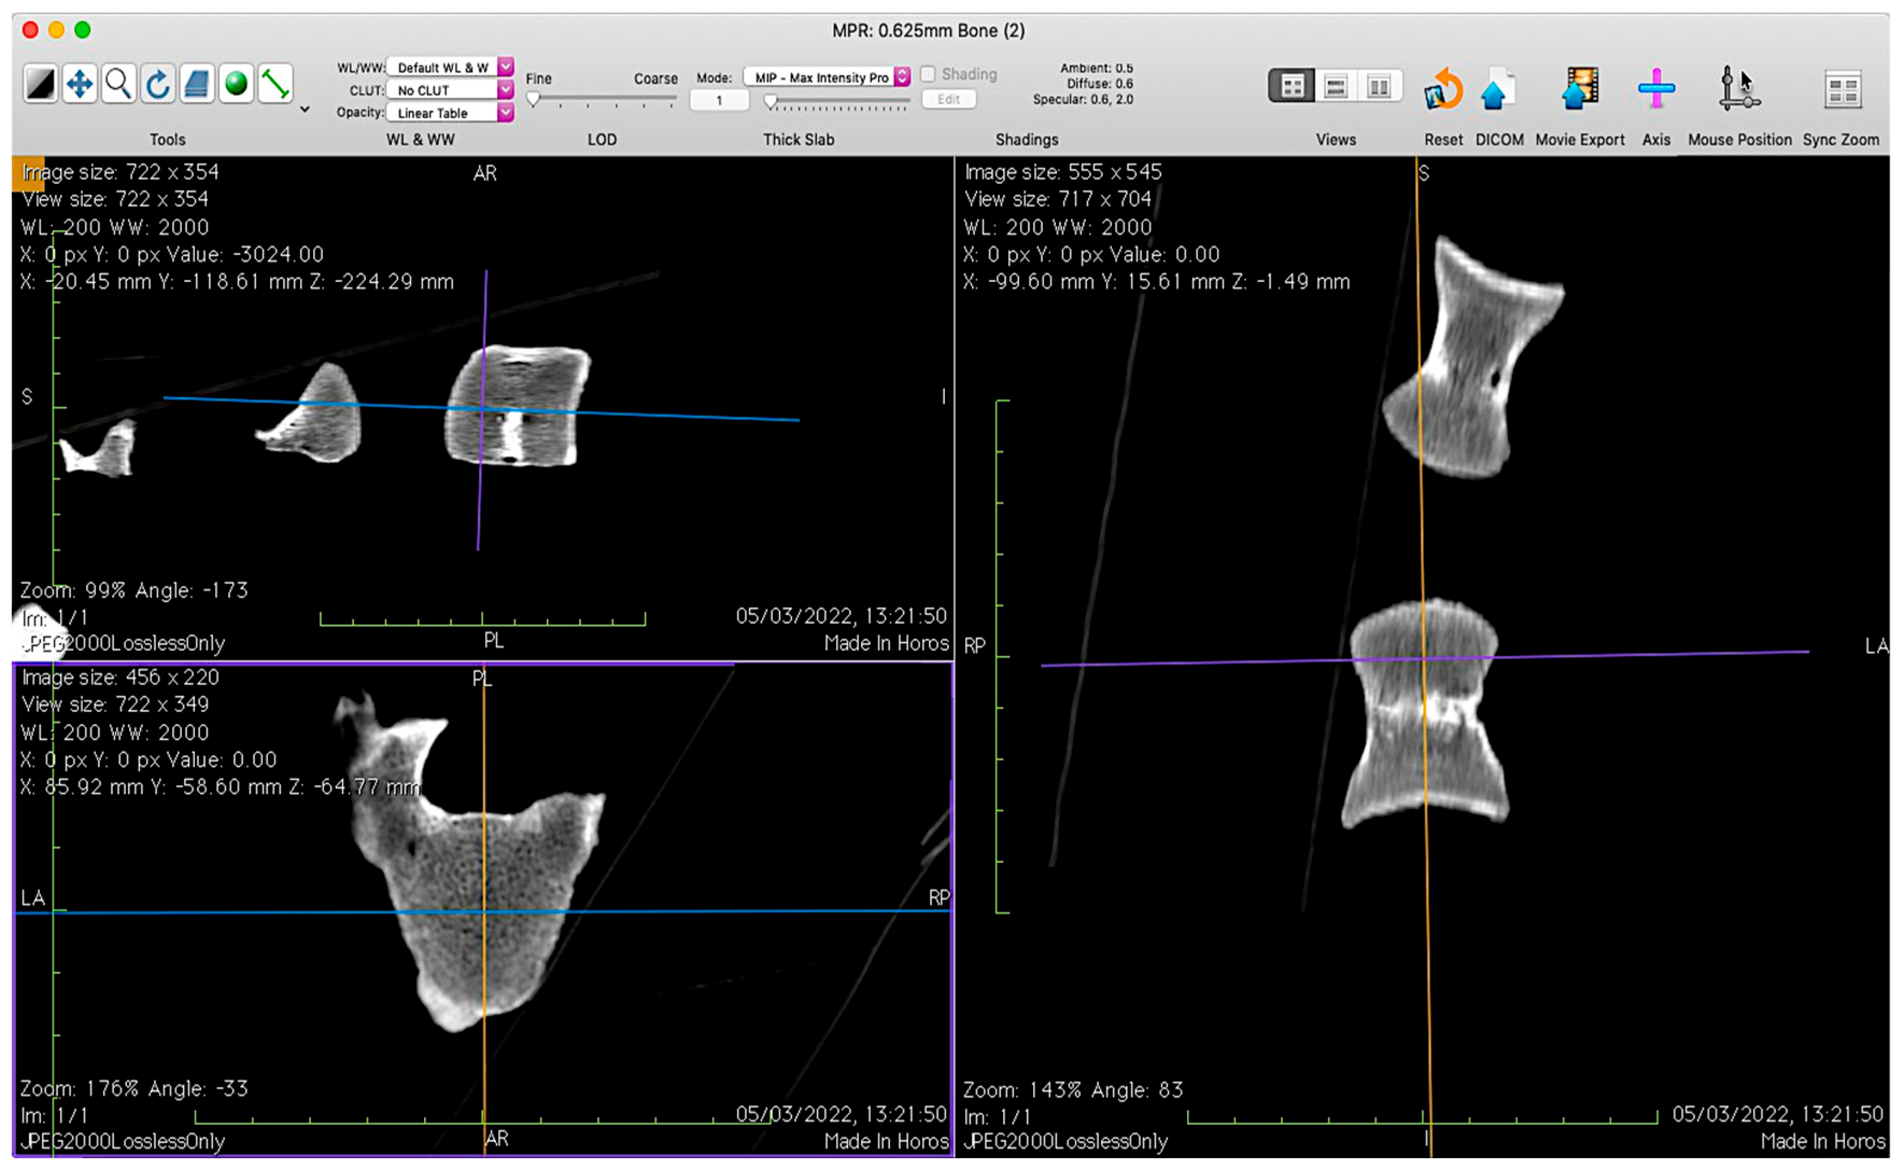Select the green sphere 3D tool
This screenshot has height=1169, width=1899.
pos(237,83)
